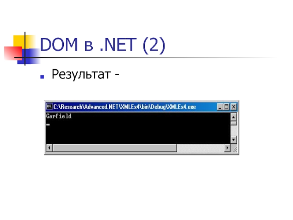Minimize the XMLEx4.exe console window
293x220 pixels.
220,107
